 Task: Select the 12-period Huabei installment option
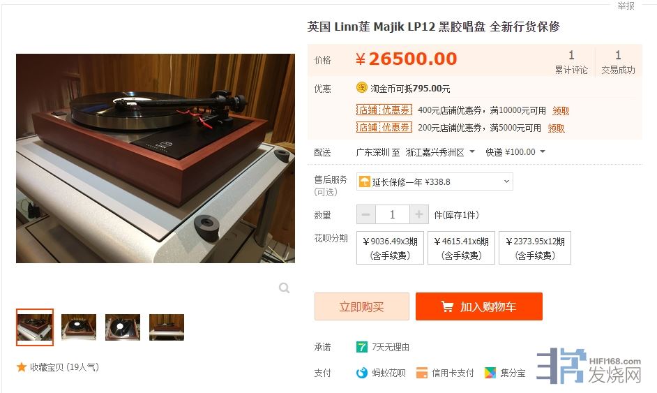(535, 248)
